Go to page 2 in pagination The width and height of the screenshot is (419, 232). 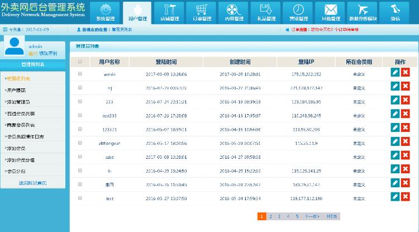point(270,216)
